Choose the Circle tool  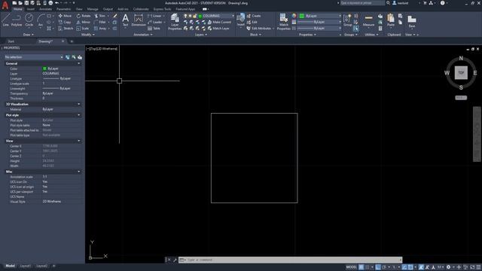29,20
